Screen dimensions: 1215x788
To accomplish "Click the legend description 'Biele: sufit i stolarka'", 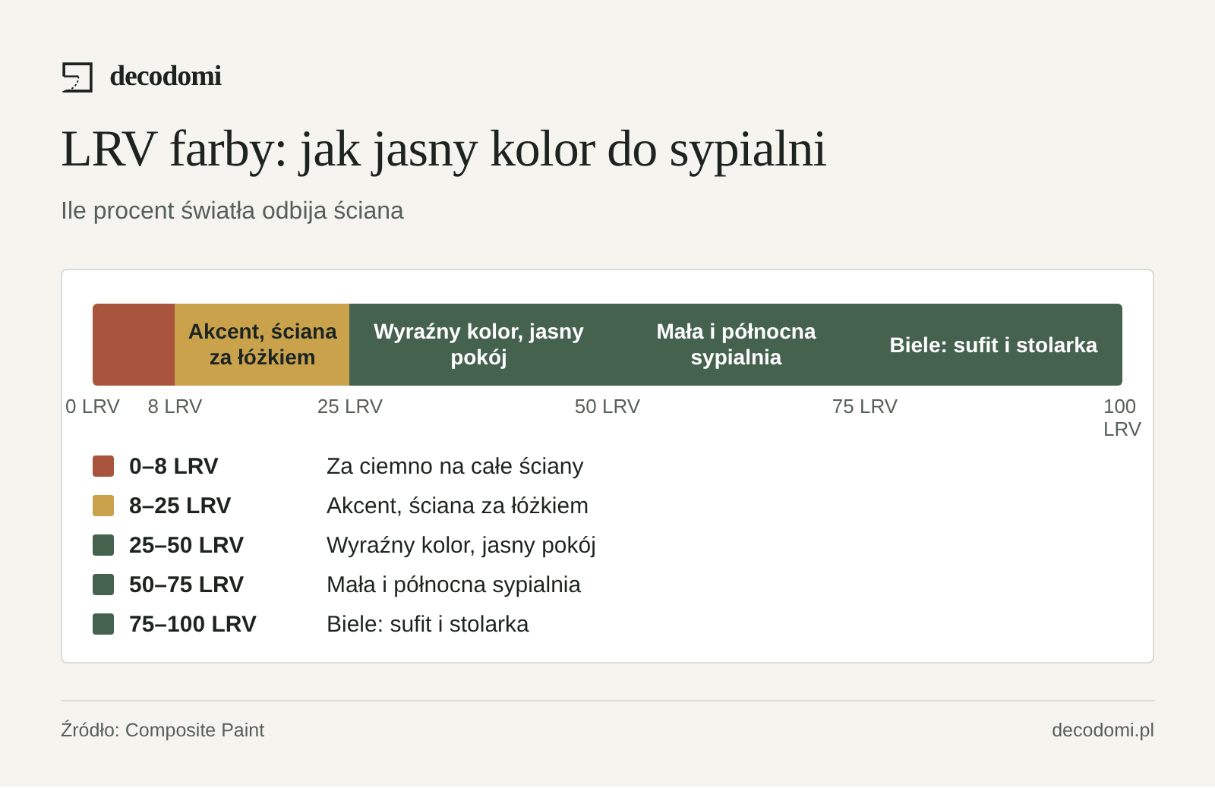I will 428,624.
